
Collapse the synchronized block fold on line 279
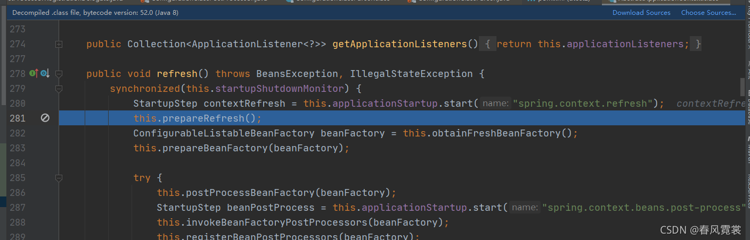click(x=59, y=89)
